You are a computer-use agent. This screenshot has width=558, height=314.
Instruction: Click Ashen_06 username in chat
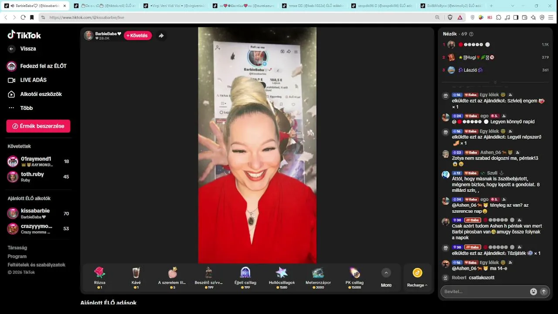coord(490,153)
